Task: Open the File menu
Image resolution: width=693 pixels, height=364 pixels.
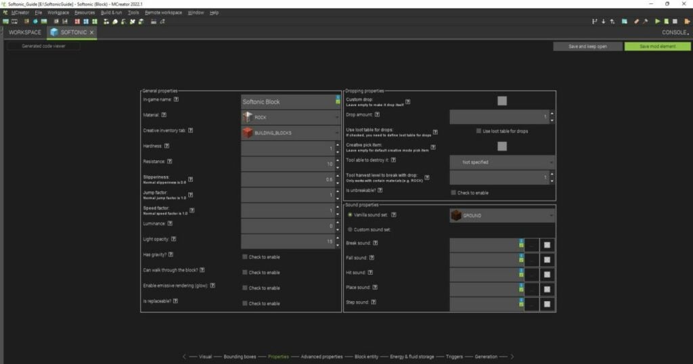Action: [x=39, y=12]
